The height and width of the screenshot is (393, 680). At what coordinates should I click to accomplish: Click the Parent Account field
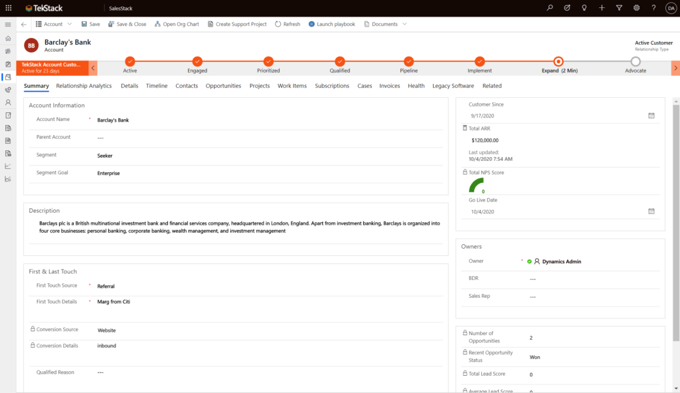click(269, 138)
